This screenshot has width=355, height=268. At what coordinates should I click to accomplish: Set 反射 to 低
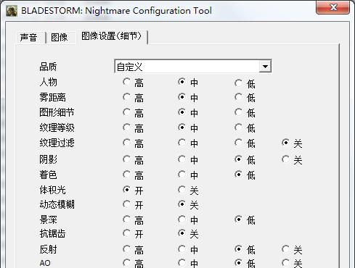coord(238,249)
